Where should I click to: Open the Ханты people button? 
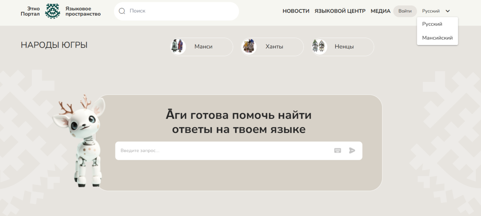click(x=274, y=47)
